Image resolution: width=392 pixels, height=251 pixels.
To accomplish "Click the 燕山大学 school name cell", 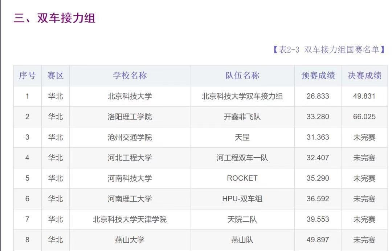I will [130, 240].
